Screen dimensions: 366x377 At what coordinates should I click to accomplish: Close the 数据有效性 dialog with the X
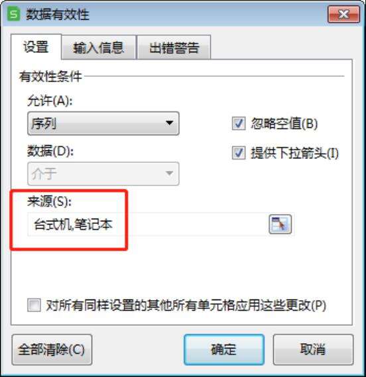point(343,15)
